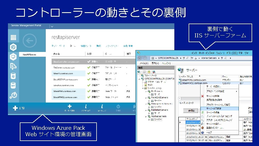The image size is (259, 146).
Task: Click left arrow of IIS horizontal scrollbar
Action: pos(180,99)
